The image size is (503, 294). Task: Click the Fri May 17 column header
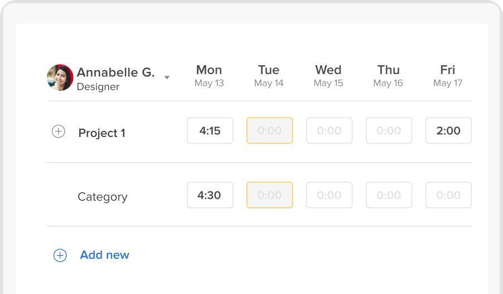pyautogui.click(x=448, y=76)
